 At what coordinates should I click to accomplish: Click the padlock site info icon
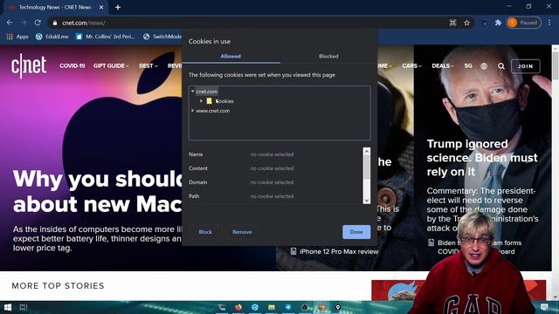(x=54, y=23)
